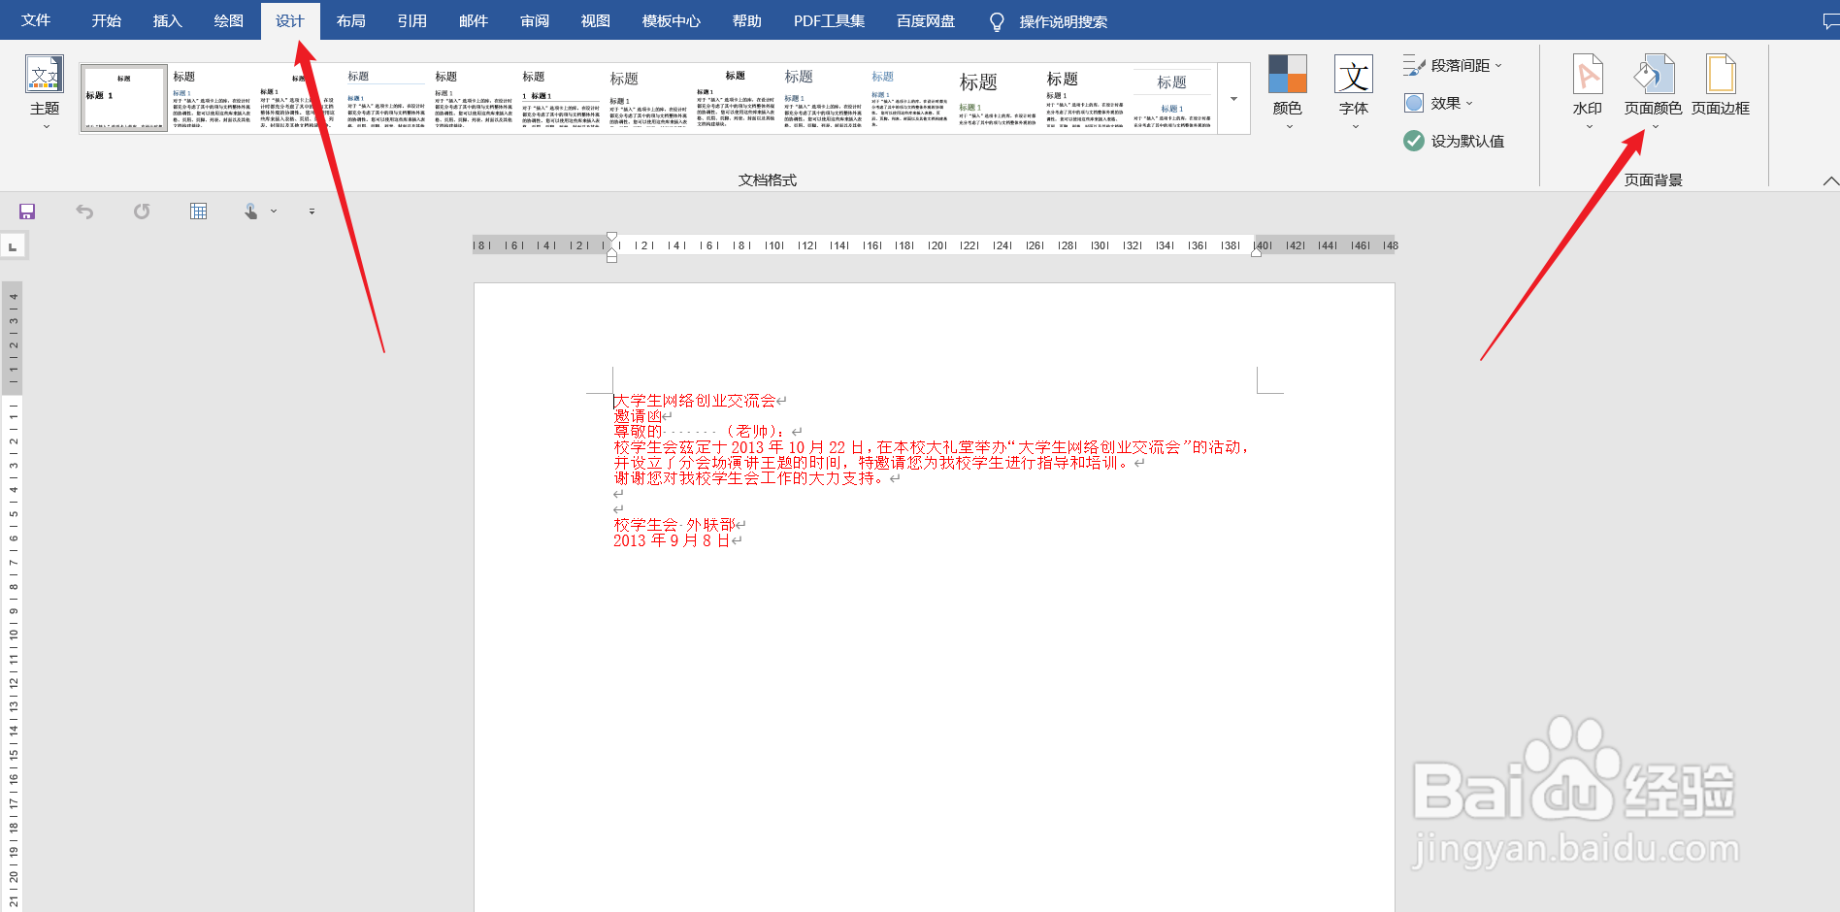Open the Page Color (页面颜色) menu
Image resolution: width=1840 pixels, height=912 pixels.
point(1654,91)
